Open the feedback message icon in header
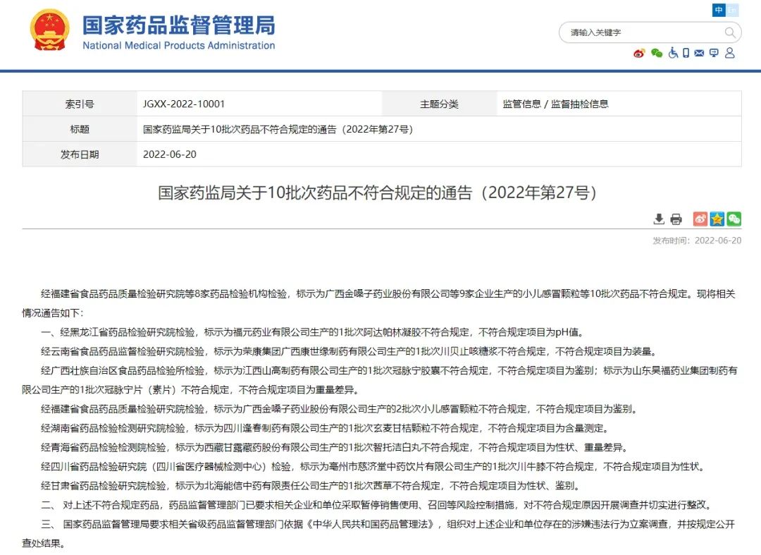Image resolution: width=761 pixels, height=555 pixels. tap(714, 54)
